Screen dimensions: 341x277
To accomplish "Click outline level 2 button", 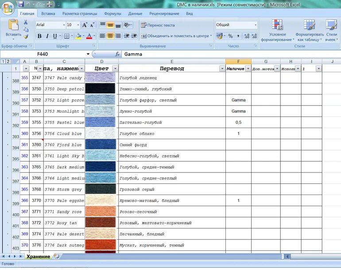I will click(x=8, y=62).
